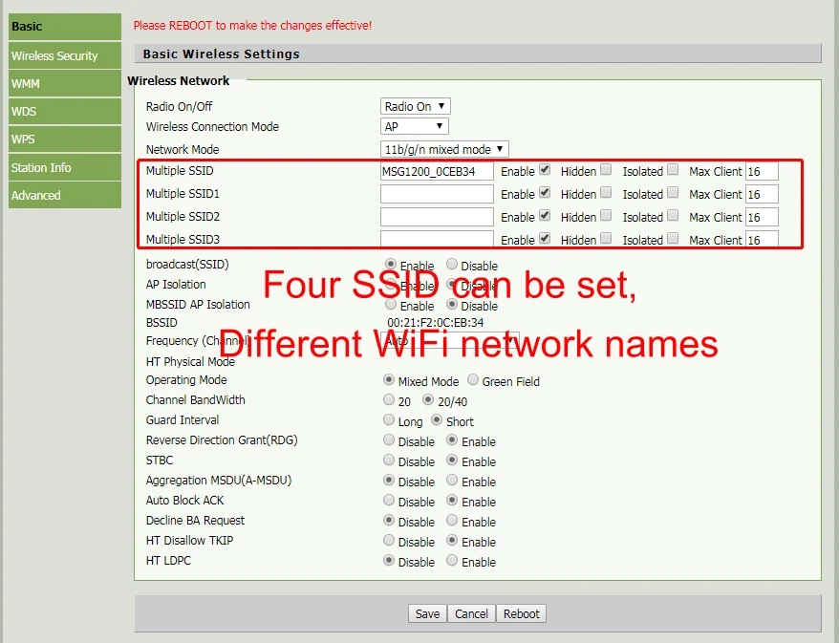This screenshot has height=643, width=839.
Task: Set Channel BandWidth to 20/40
Action: tap(428, 399)
